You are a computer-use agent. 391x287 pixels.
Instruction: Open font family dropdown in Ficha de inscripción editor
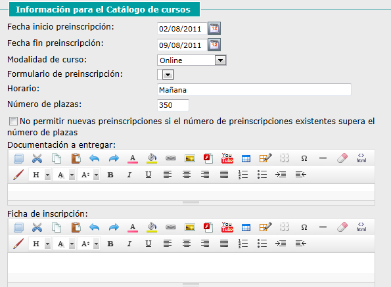point(64,244)
